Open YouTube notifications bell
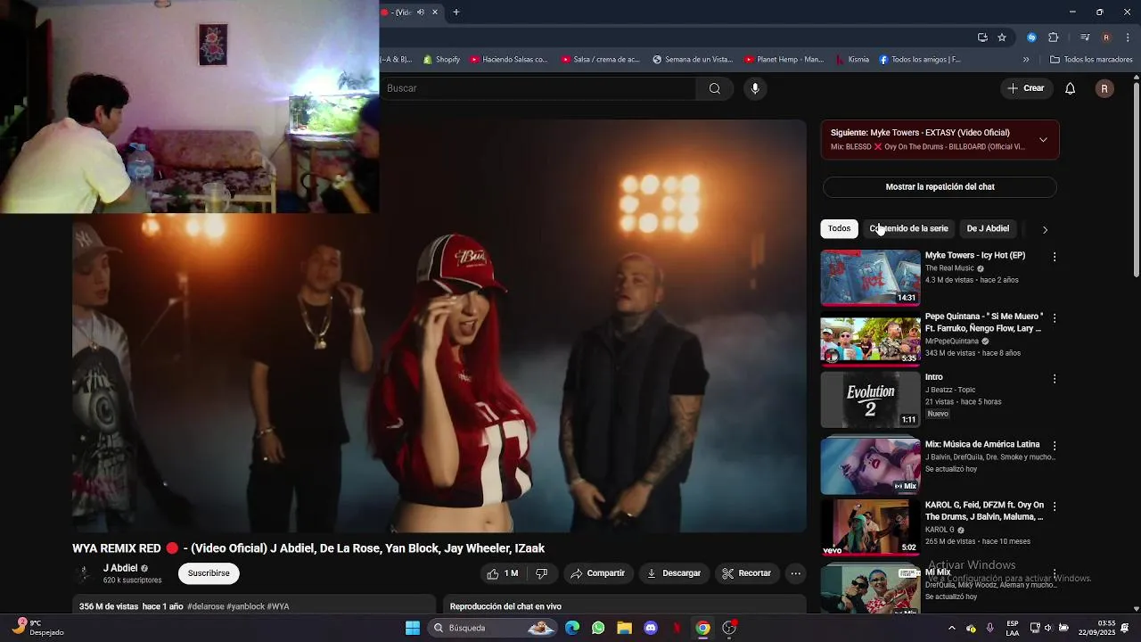1141x642 pixels. coord(1071,88)
